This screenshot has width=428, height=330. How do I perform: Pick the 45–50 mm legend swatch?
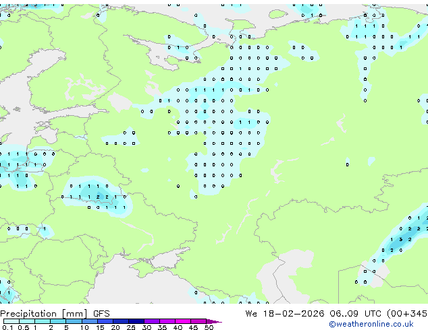[198, 321]
